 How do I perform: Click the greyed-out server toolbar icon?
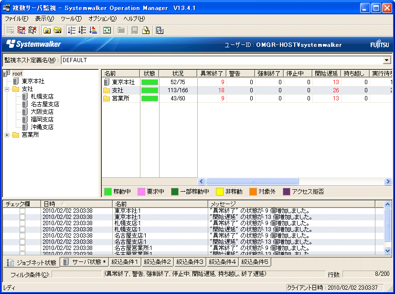tap(135, 30)
